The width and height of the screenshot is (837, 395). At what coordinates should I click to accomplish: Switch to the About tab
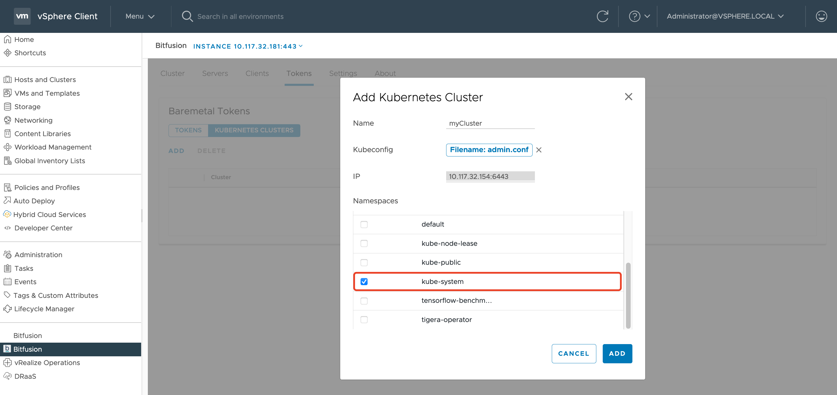(385, 73)
